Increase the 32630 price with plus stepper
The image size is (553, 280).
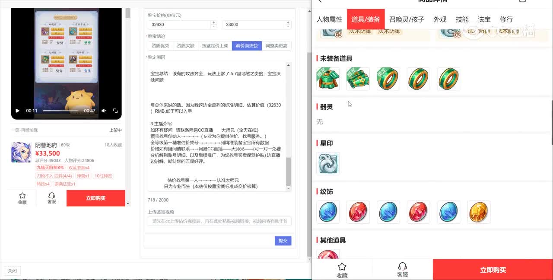(x=213, y=22)
